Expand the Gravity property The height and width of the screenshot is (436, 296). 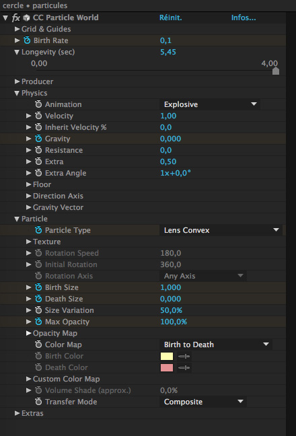28,139
